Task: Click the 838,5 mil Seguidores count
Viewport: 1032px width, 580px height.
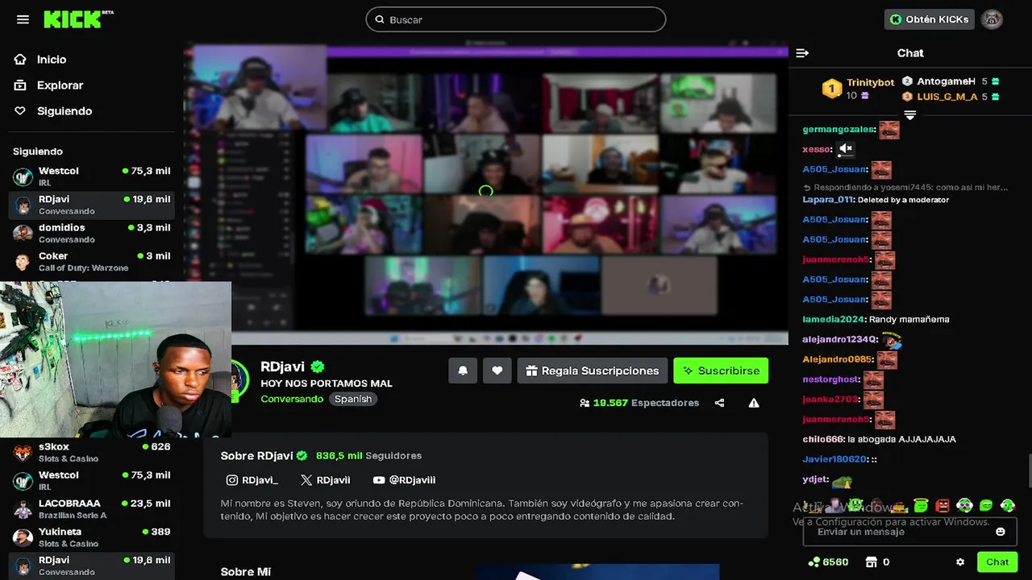Action: 368,456
